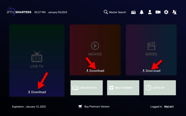Click the shopping cart icon
186x116 pixels.
pos(80,106)
